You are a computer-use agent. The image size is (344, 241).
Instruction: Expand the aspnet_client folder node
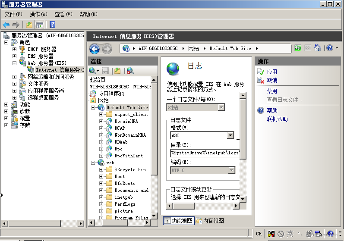pos(101,114)
